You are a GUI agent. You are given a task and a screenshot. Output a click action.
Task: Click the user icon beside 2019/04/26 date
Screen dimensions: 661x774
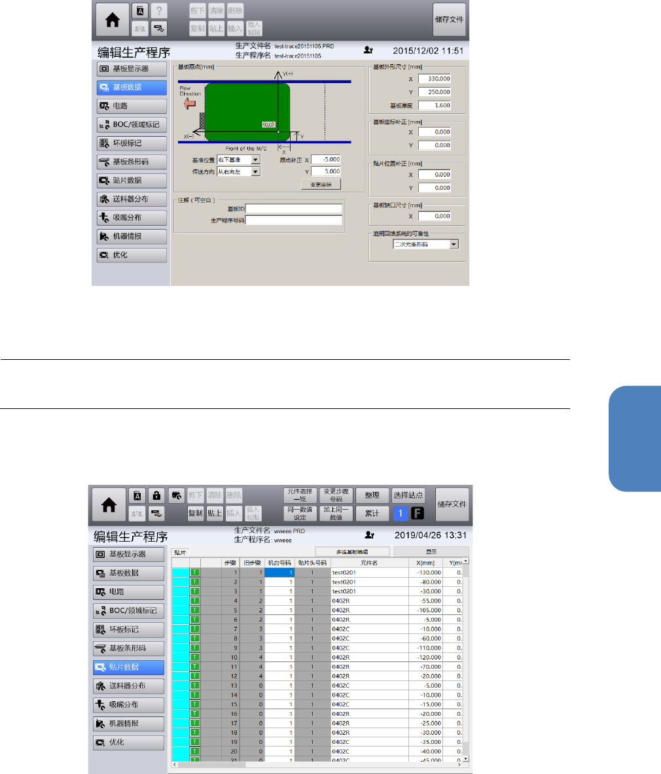pyautogui.click(x=369, y=535)
